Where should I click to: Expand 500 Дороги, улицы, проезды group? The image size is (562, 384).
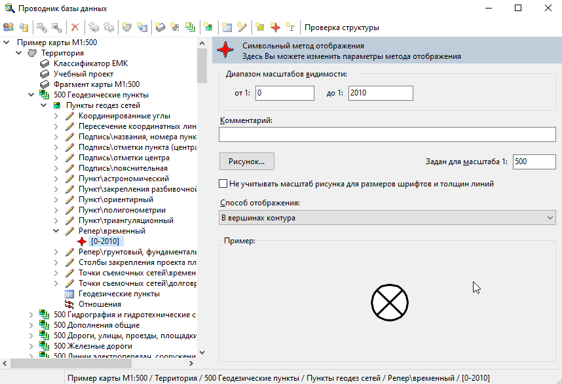(31, 336)
